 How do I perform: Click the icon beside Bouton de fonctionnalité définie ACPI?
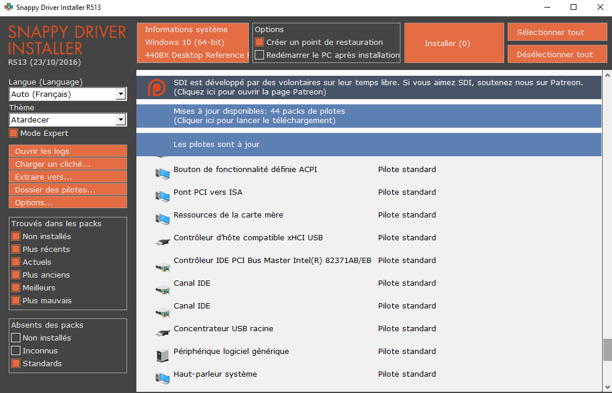click(x=163, y=173)
